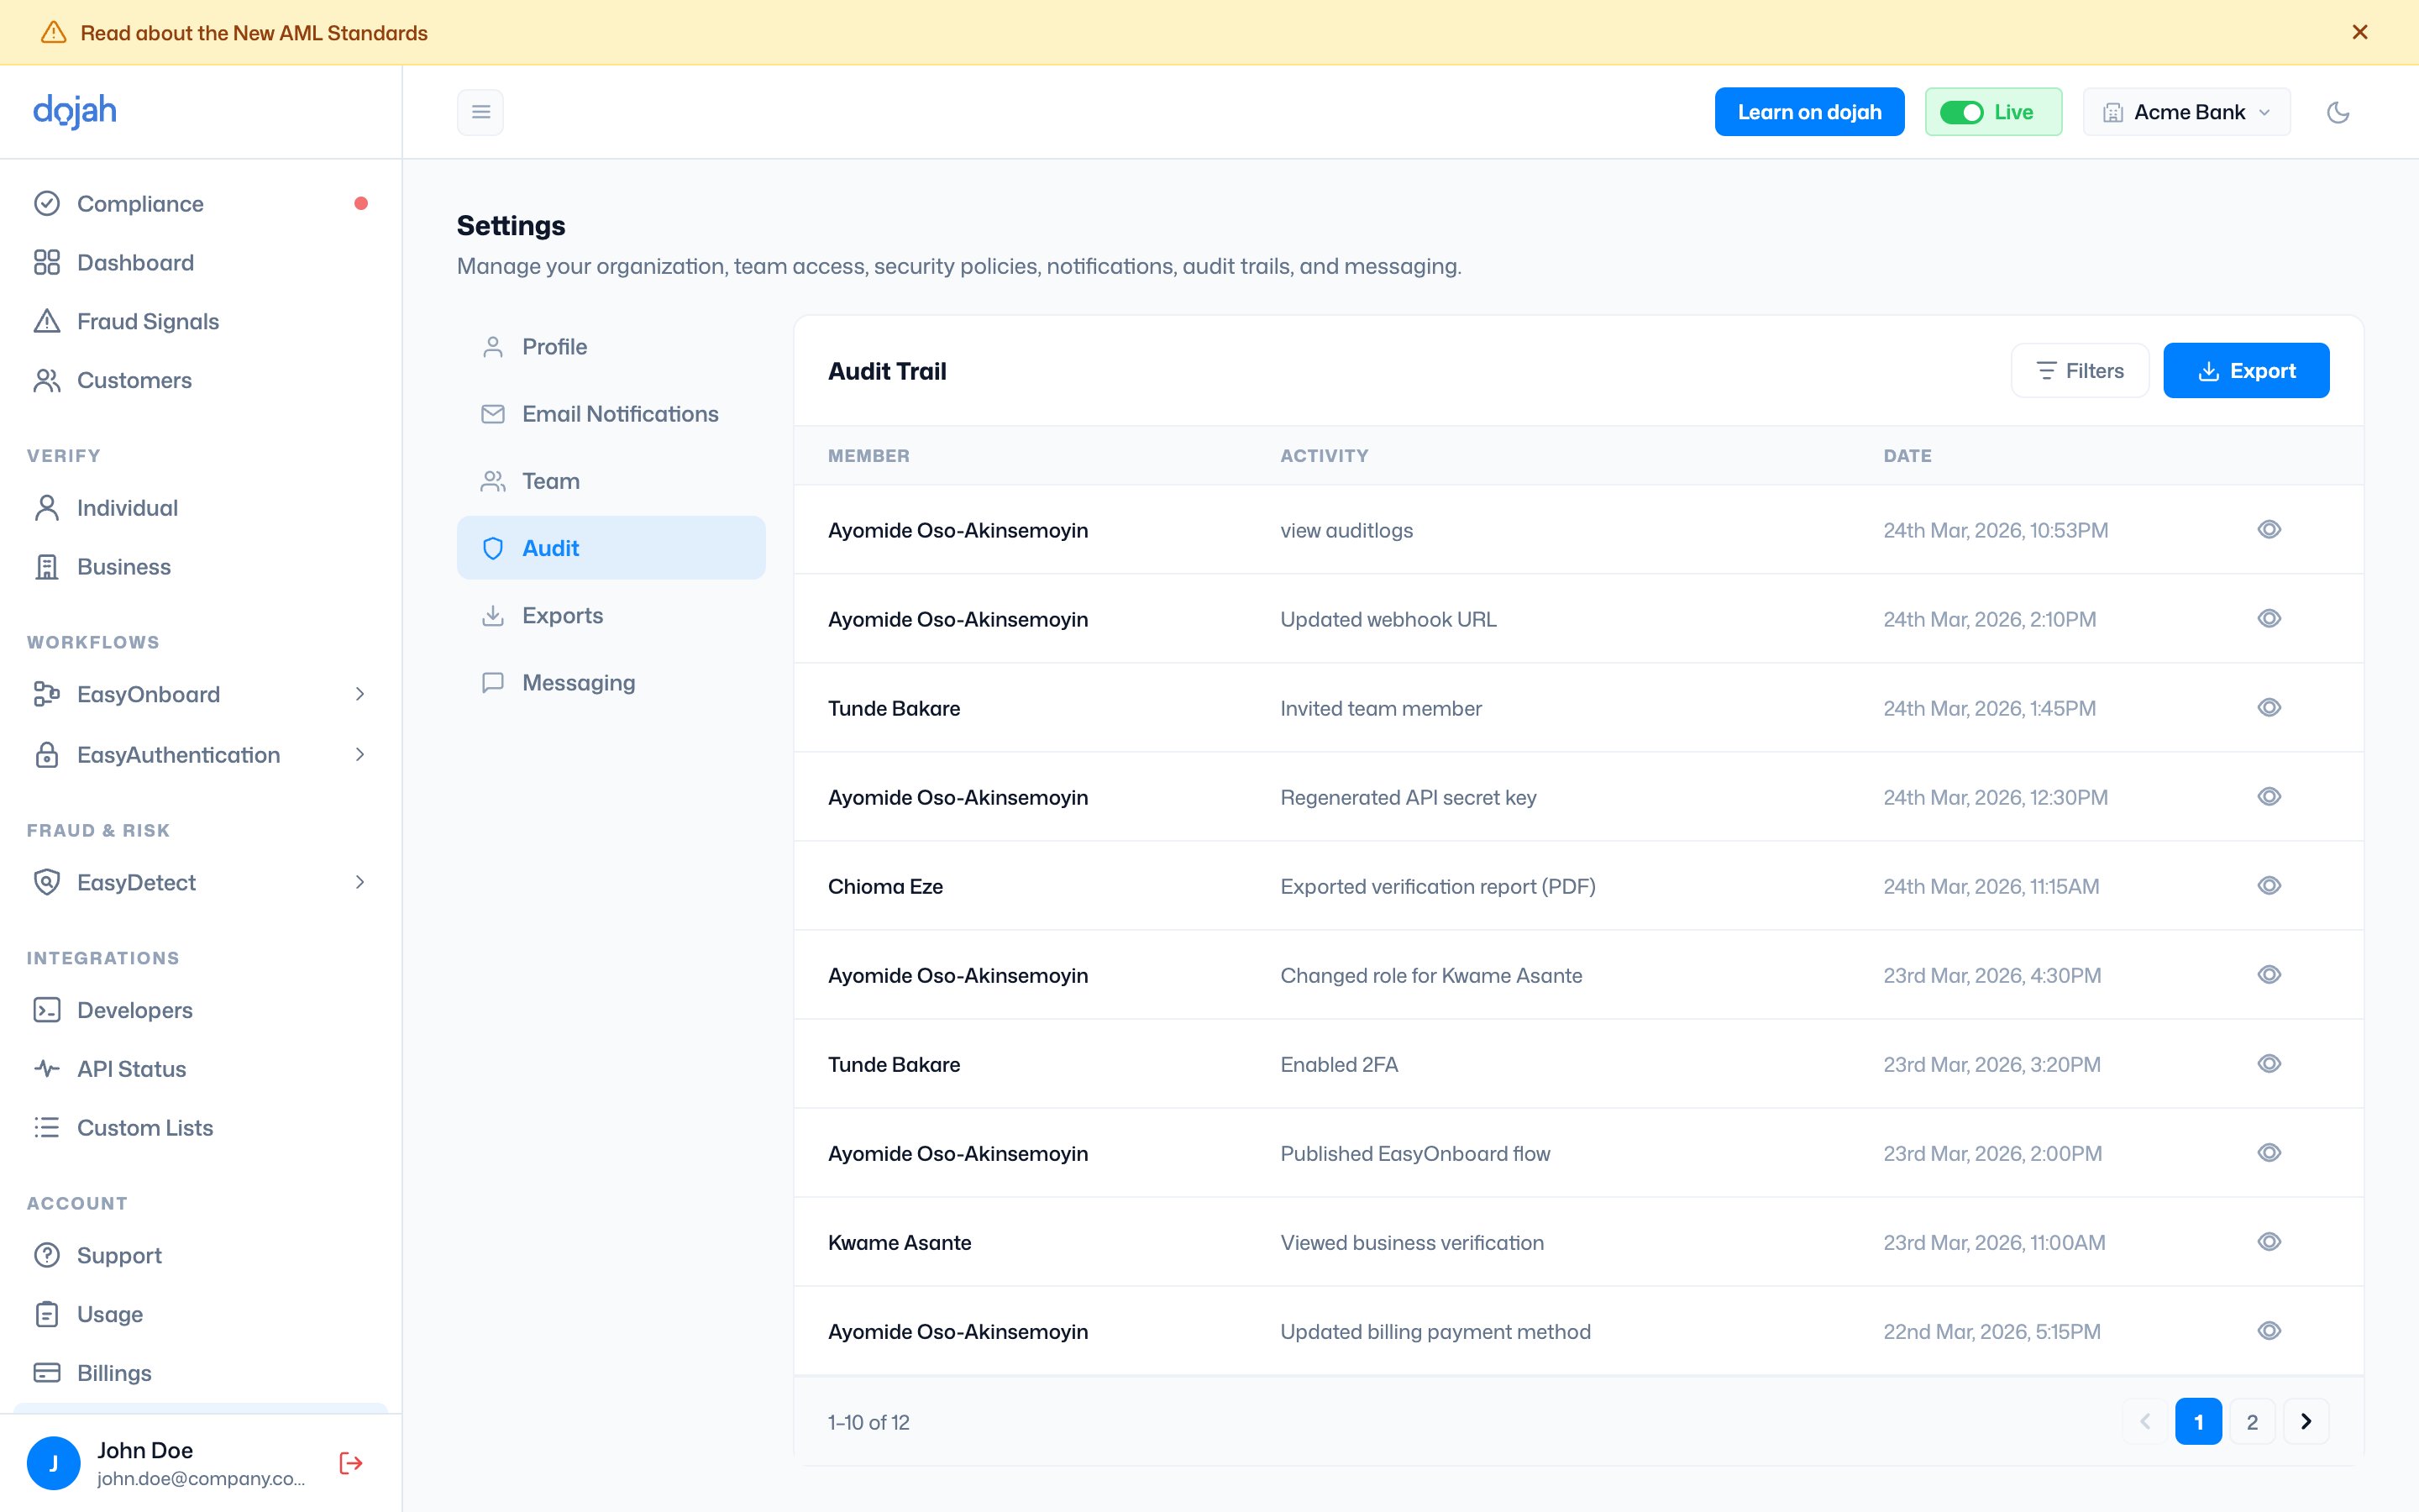Go to page 2 of audit logs

point(2251,1421)
